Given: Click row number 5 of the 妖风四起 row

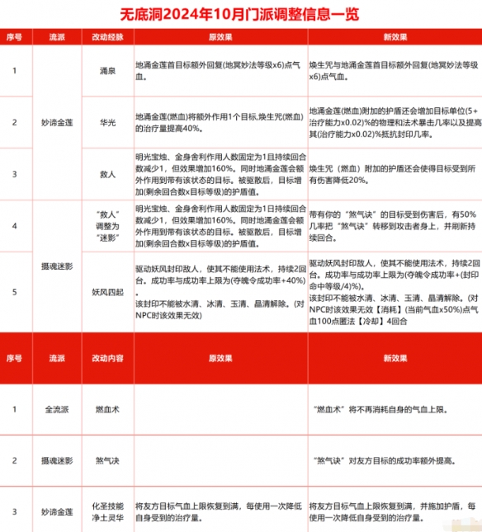Looking at the screenshot, I should click(x=14, y=292).
